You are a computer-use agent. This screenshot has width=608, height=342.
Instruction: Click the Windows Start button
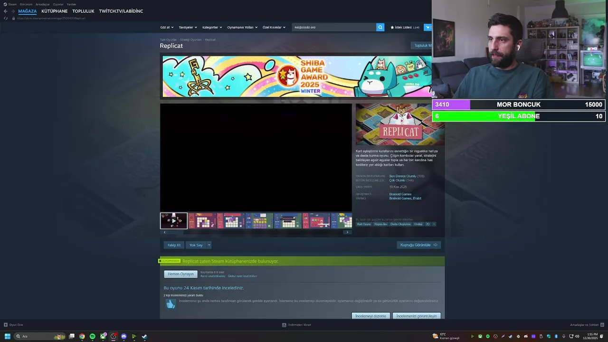point(8,336)
